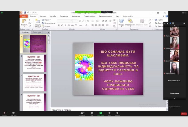Image resolution: width=188 pixels, height=127 pixels.
Task: Switch to the Структура pane tab
Action: click(37, 32)
